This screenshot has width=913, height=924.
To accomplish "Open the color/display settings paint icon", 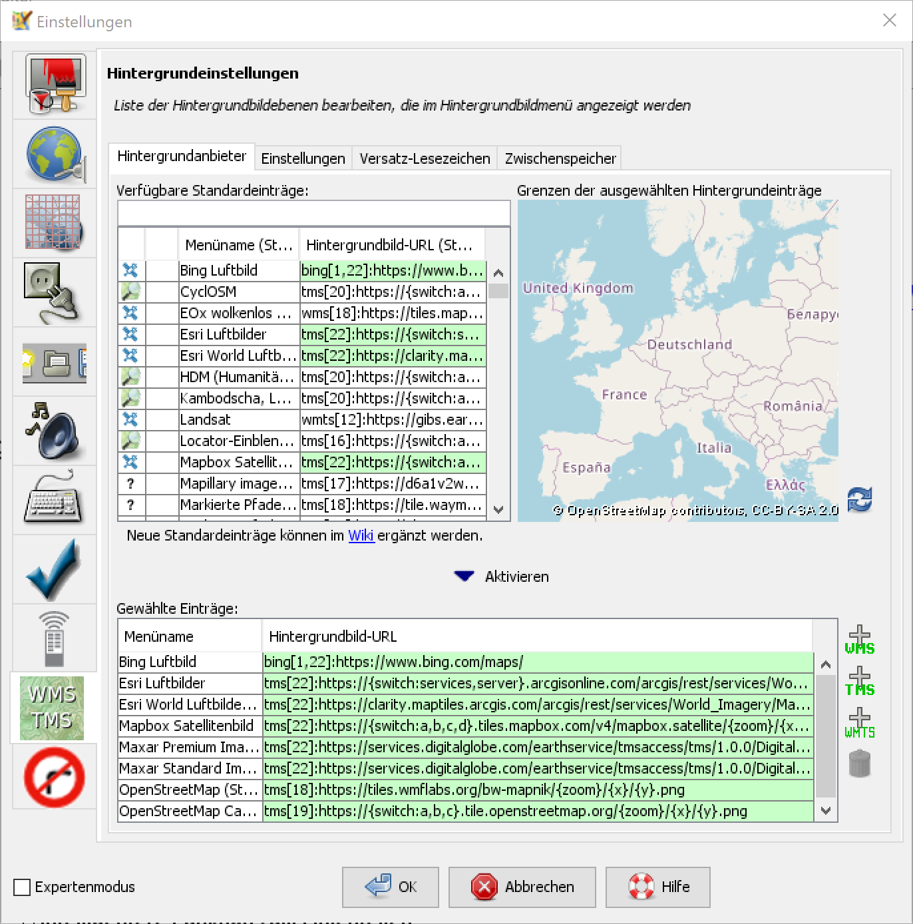I will (x=55, y=85).
